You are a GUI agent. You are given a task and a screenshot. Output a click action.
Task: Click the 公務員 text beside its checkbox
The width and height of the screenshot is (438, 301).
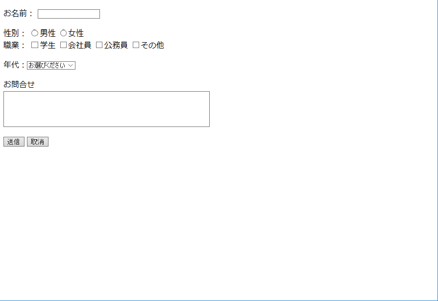(x=116, y=45)
